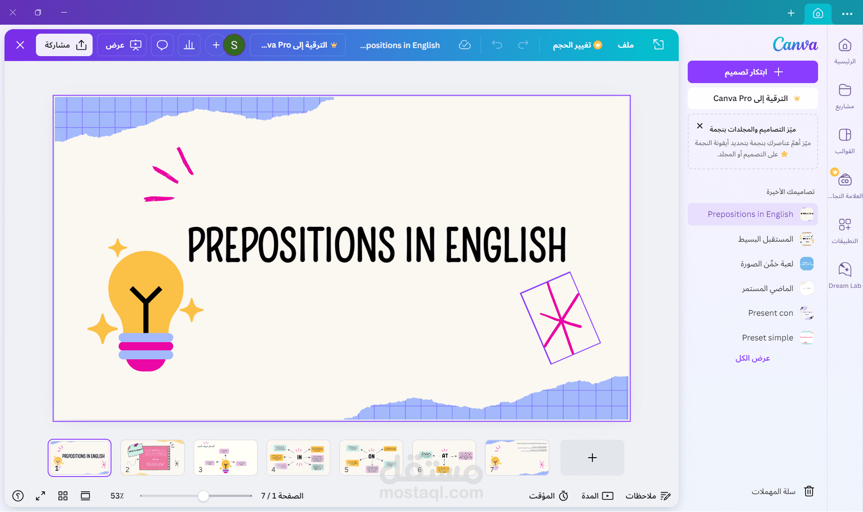The width and height of the screenshot is (863, 512).
Task: Open Timer (المؤقت) button
Action: click(x=549, y=496)
